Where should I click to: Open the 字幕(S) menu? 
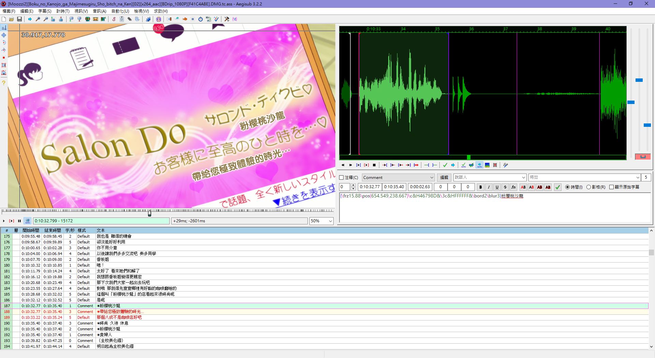click(x=45, y=11)
